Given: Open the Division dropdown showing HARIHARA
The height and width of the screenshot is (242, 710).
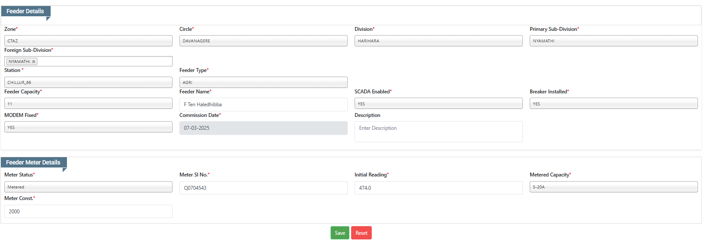Looking at the screenshot, I should tap(439, 41).
